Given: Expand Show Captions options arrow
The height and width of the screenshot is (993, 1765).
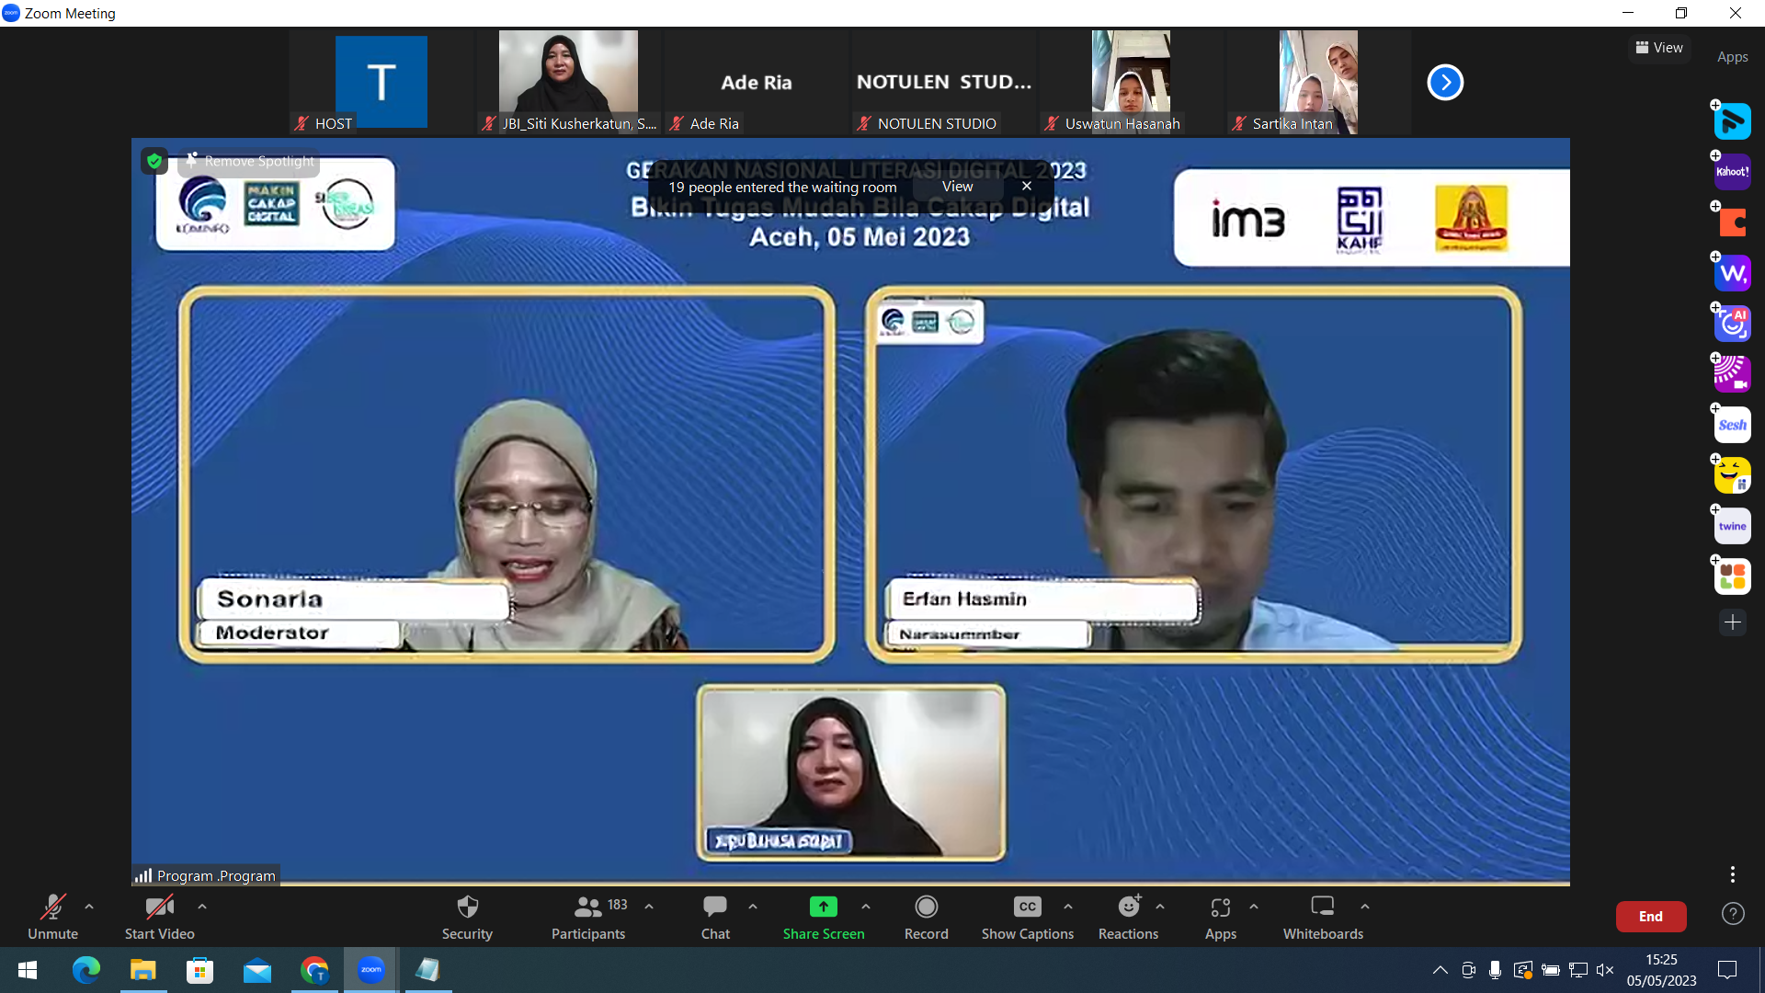Looking at the screenshot, I should (x=1068, y=907).
